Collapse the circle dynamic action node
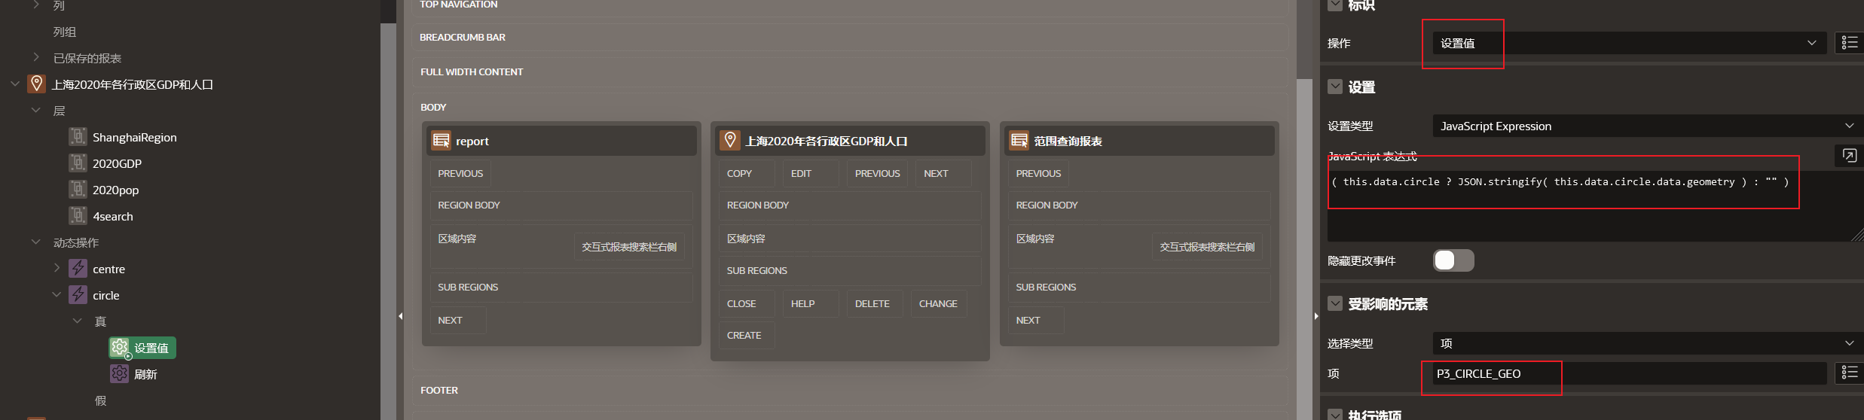Image resolution: width=1864 pixels, height=420 pixels. [57, 294]
